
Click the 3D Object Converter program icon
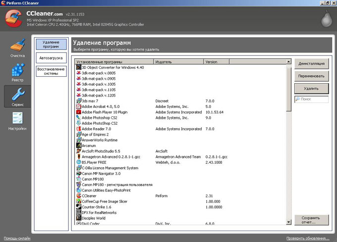point(79,67)
